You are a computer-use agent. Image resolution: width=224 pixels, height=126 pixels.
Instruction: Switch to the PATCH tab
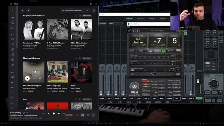click(152, 19)
